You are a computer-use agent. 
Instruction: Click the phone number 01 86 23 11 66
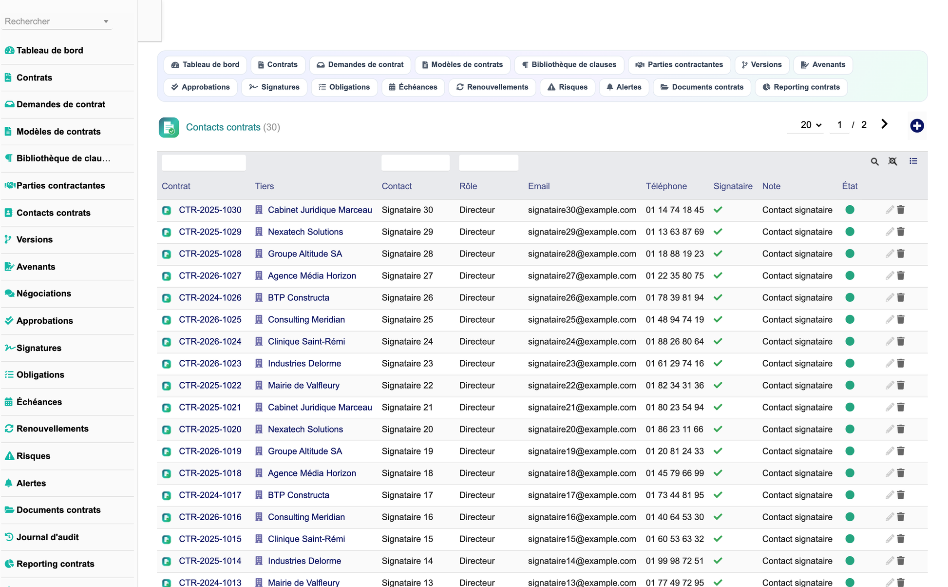coord(675,429)
